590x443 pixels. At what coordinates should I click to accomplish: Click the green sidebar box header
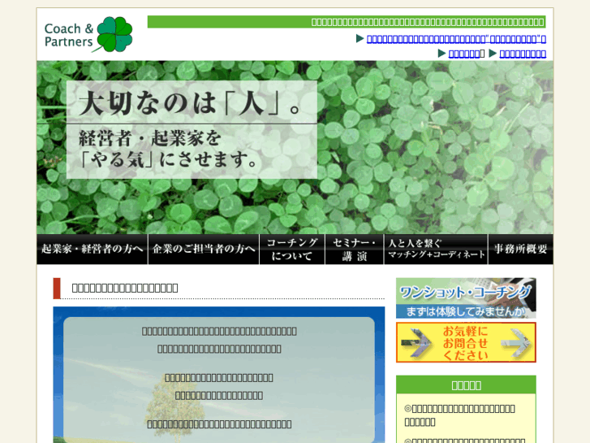[466, 385]
